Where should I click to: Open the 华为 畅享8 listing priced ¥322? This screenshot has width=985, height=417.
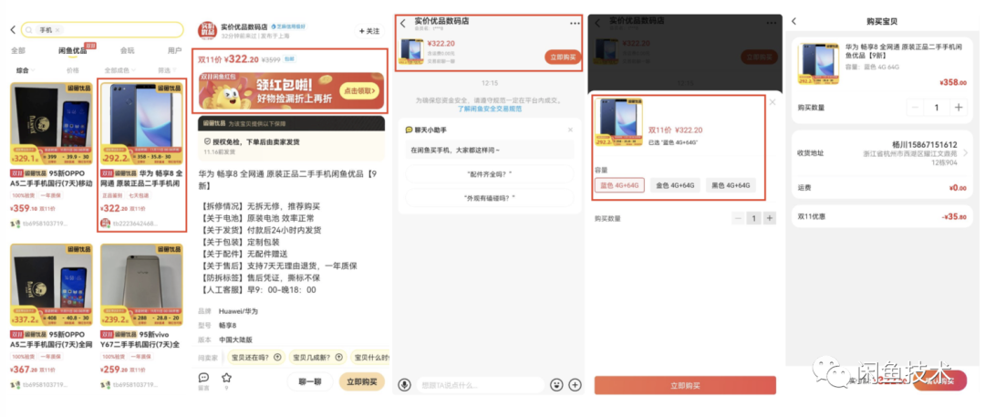[142, 156]
